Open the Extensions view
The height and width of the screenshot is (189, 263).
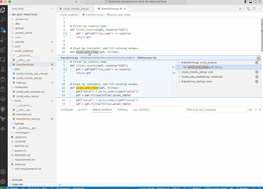3,50
